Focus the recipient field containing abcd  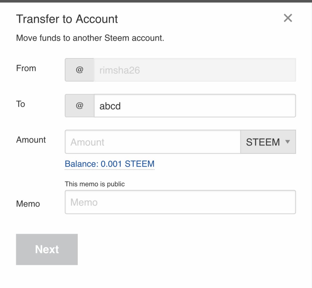(x=195, y=106)
